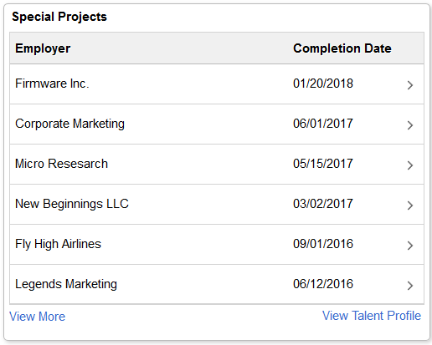Click the Completion Date column header

(x=342, y=48)
